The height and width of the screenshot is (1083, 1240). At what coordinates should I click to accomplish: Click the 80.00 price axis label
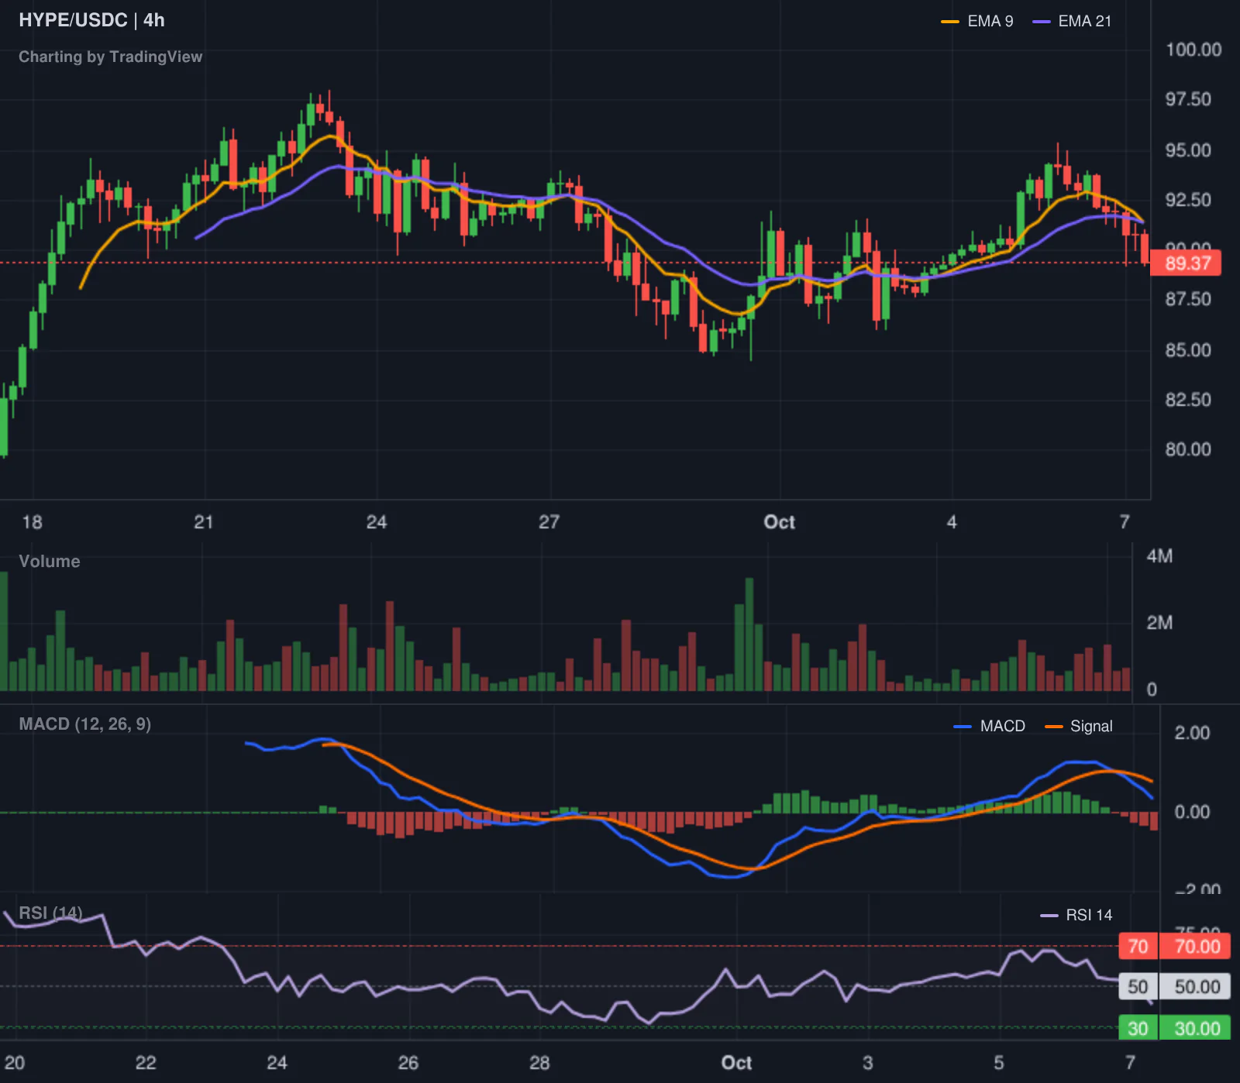(x=1188, y=449)
